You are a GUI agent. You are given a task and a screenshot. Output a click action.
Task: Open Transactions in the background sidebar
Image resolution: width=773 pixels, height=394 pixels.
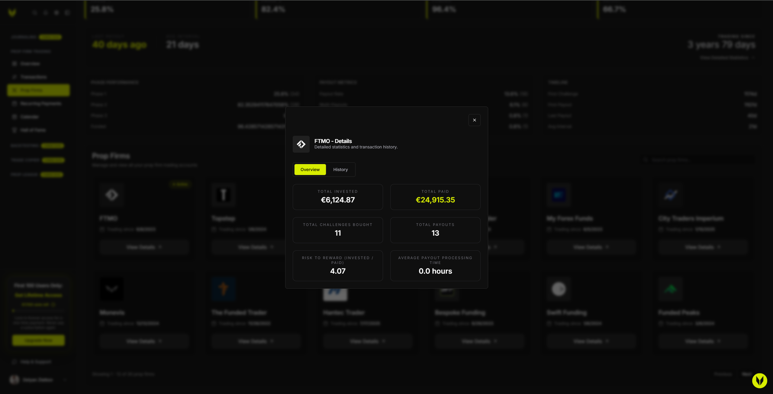coord(38,77)
